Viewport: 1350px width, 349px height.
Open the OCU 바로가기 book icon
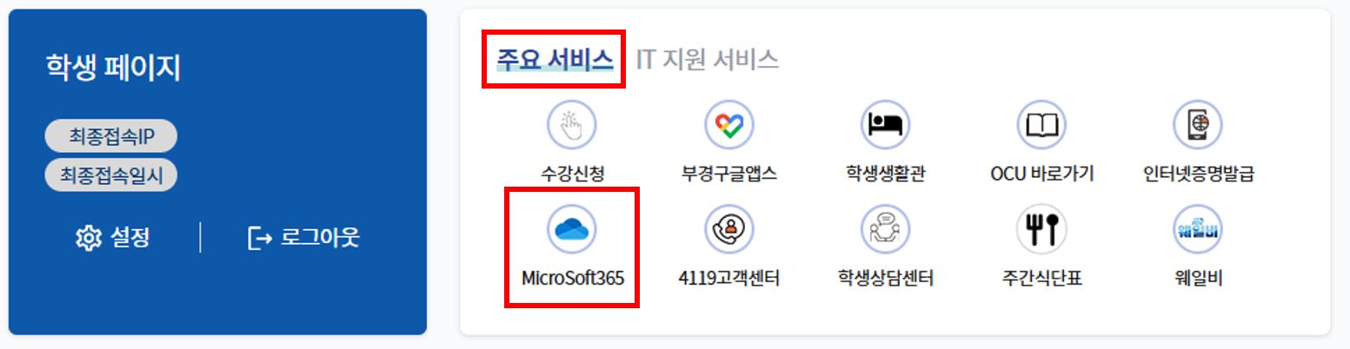pos(1041,126)
